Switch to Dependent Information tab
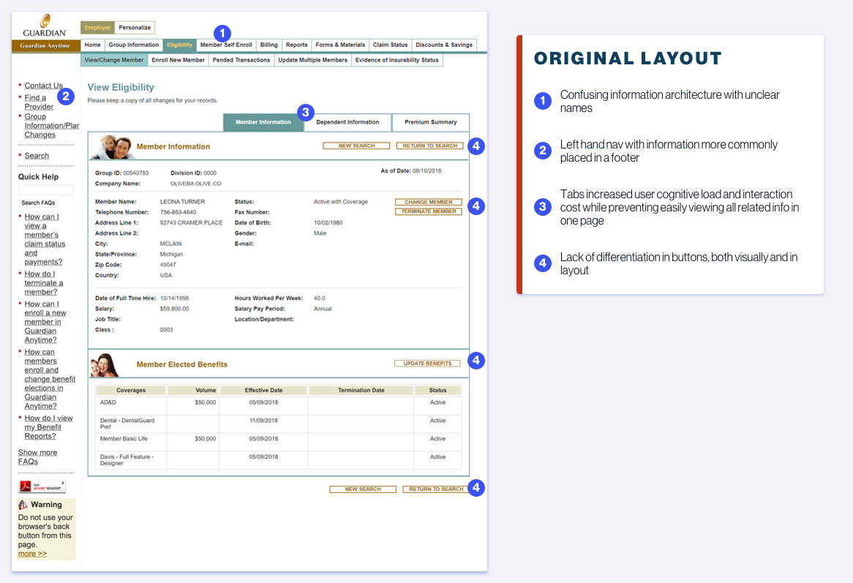853x583 pixels. (347, 122)
